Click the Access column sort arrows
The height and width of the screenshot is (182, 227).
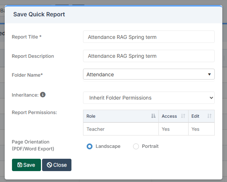click(183, 116)
